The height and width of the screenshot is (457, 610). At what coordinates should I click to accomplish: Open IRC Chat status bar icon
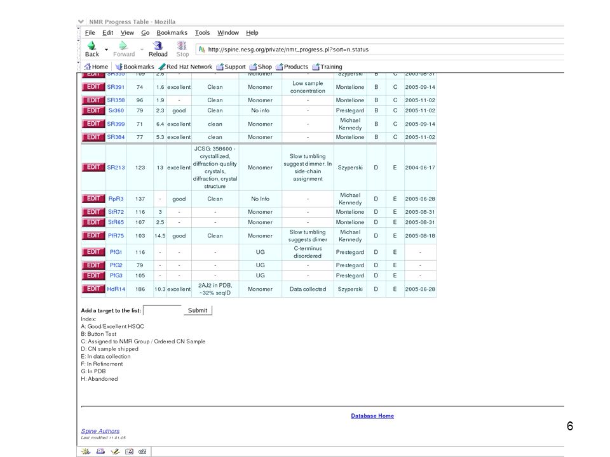pos(142,451)
